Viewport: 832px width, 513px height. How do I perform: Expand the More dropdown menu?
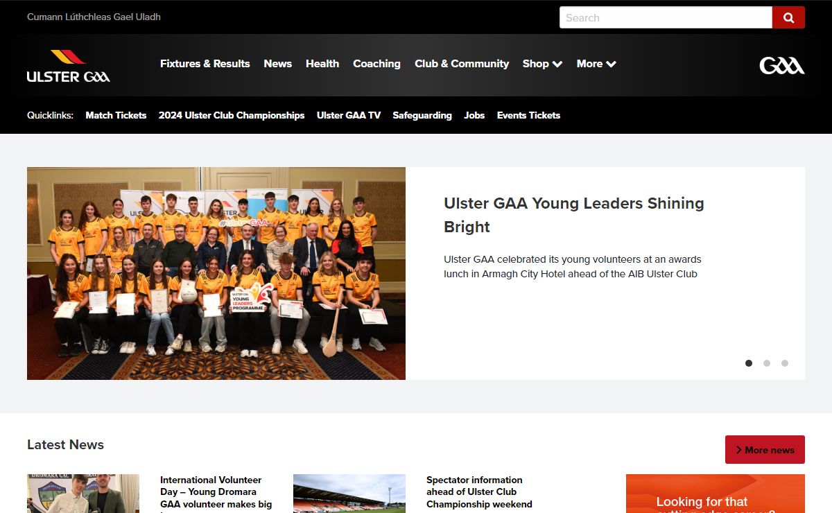tap(596, 64)
